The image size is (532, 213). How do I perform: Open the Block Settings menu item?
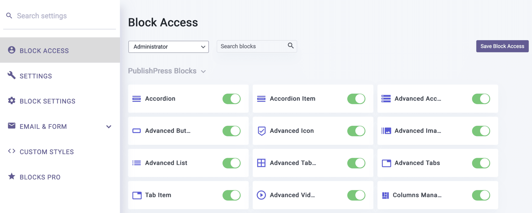pyautogui.click(x=60, y=101)
